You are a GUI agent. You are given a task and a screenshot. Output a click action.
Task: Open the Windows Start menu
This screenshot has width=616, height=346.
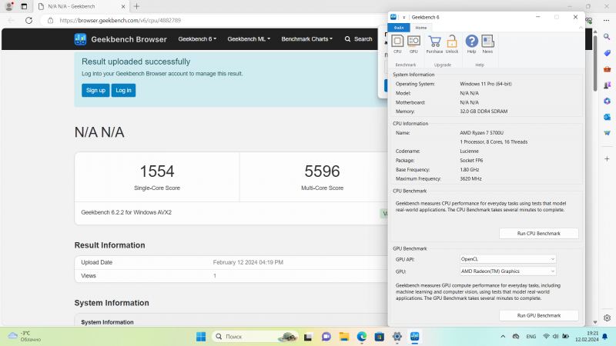pos(201,337)
